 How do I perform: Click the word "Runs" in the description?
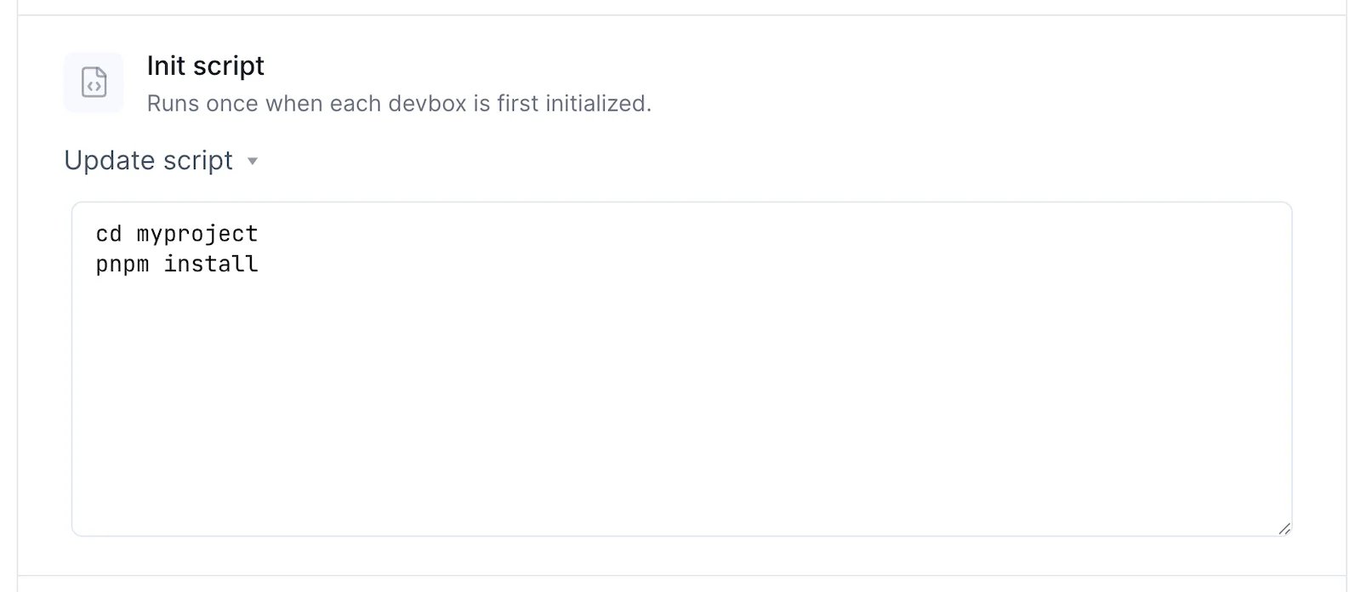[x=173, y=104]
